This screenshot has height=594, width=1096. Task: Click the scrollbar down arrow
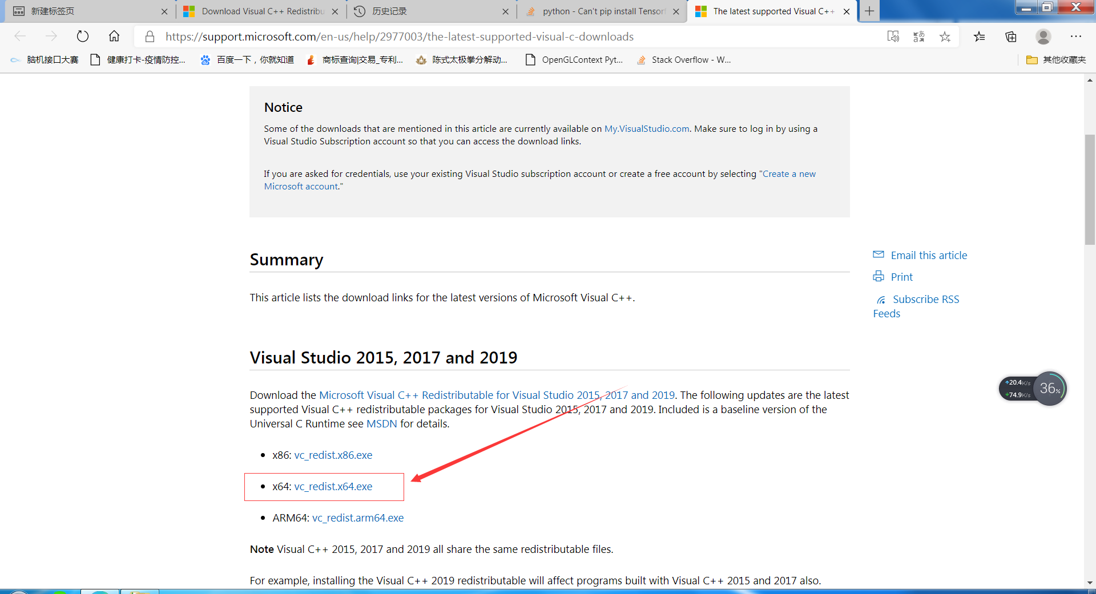[1090, 583]
